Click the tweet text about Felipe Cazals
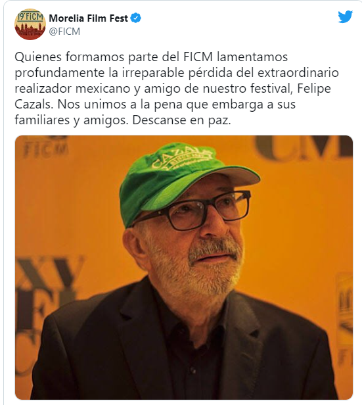Screen dimensions: 362x405 pos(177,88)
